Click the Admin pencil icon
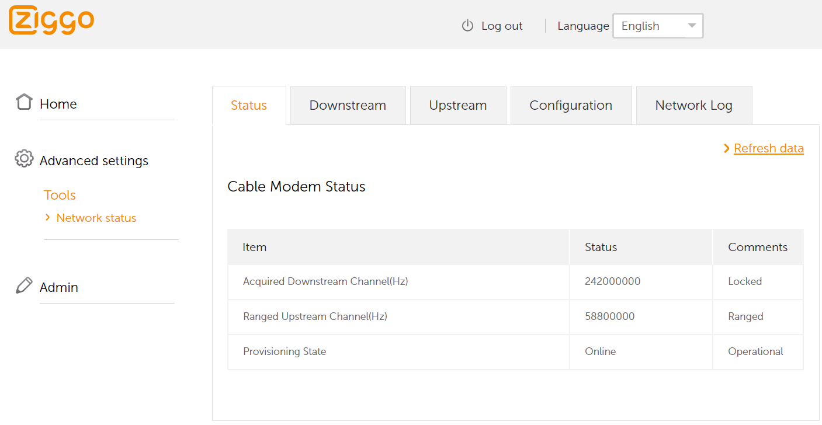This screenshot has width=822, height=425. pyautogui.click(x=24, y=285)
